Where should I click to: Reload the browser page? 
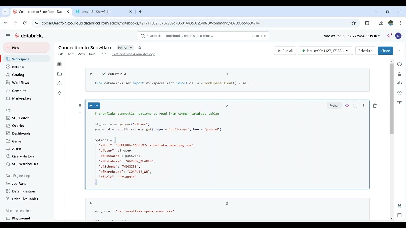click(25, 23)
